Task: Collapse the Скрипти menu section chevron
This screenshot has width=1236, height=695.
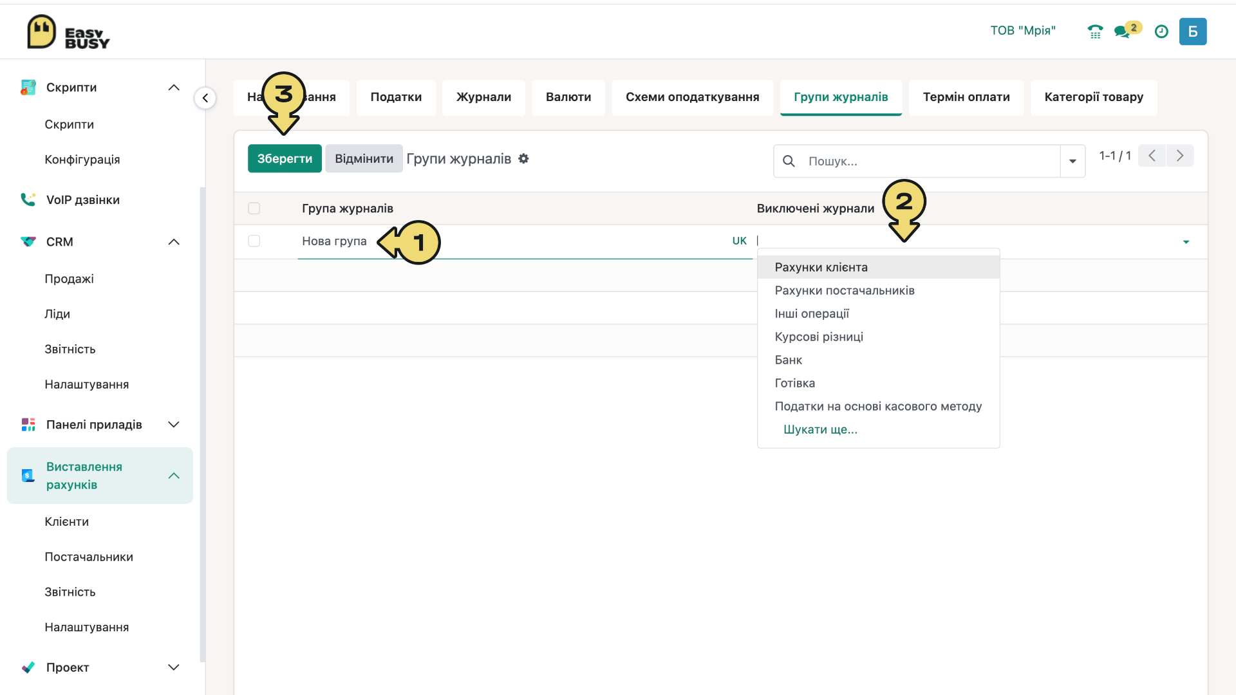Action: point(174,88)
